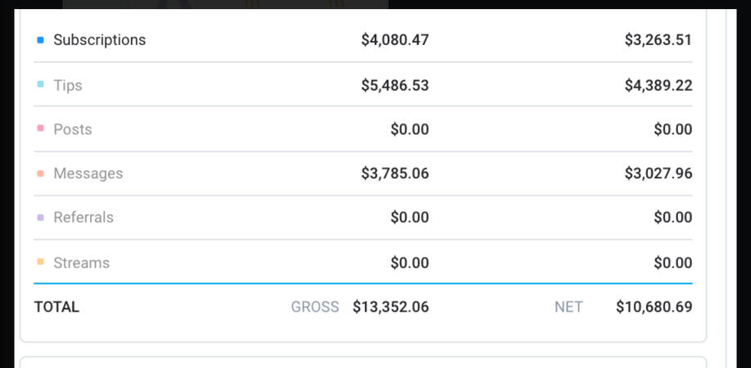Click the yellow Streams color dot
The width and height of the screenshot is (751, 368).
click(x=40, y=263)
